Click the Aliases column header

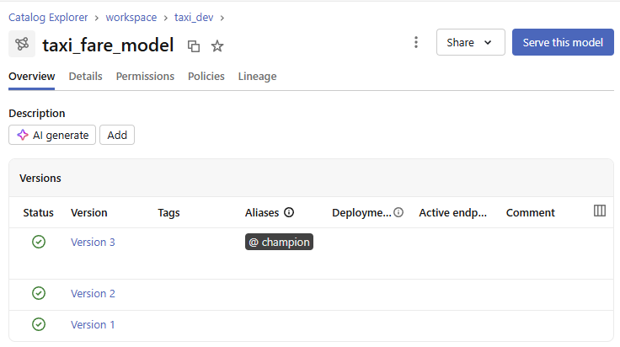(x=262, y=212)
